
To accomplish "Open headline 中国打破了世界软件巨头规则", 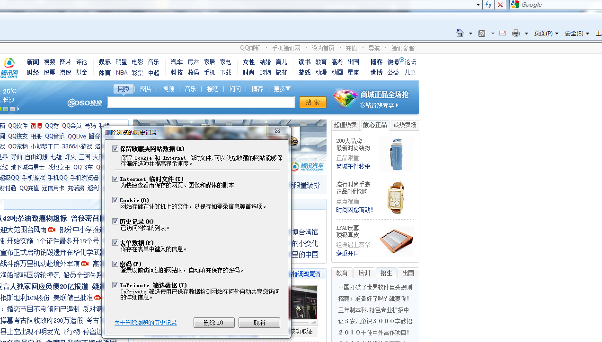I will 375,287.
